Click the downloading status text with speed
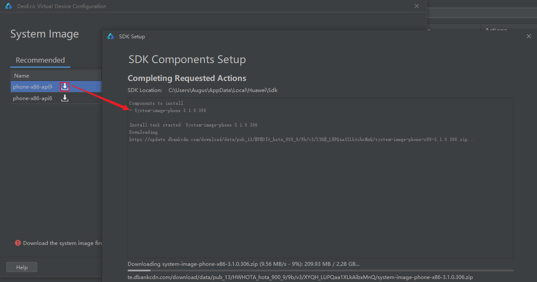This screenshot has width=537, height=282. pyautogui.click(x=244, y=264)
